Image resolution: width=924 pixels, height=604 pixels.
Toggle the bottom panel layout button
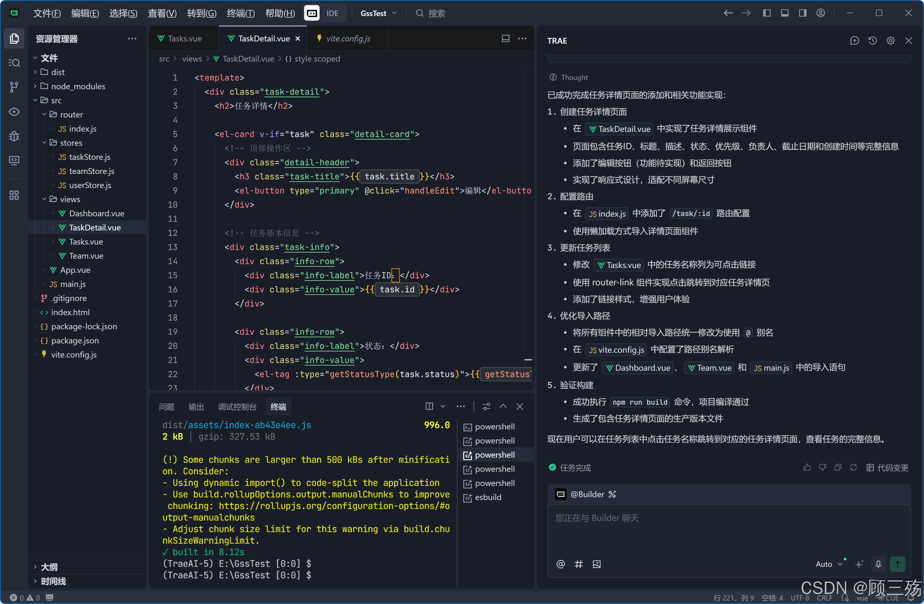click(x=785, y=13)
